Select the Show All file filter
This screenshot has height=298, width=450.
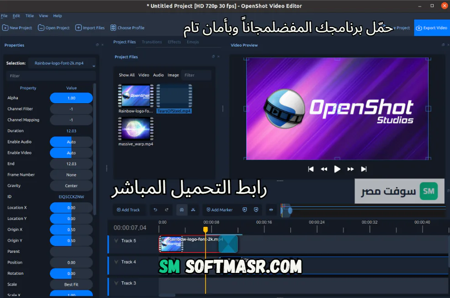[127, 75]
